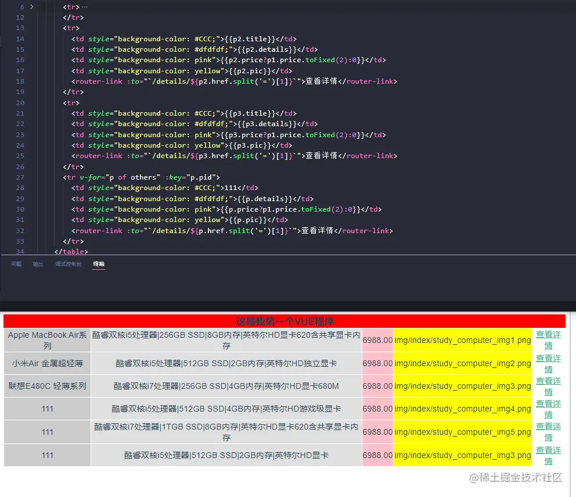Click the v-for="p of others" code on line 27
This screenshot has height=497, width=576.
pos(120,177)
